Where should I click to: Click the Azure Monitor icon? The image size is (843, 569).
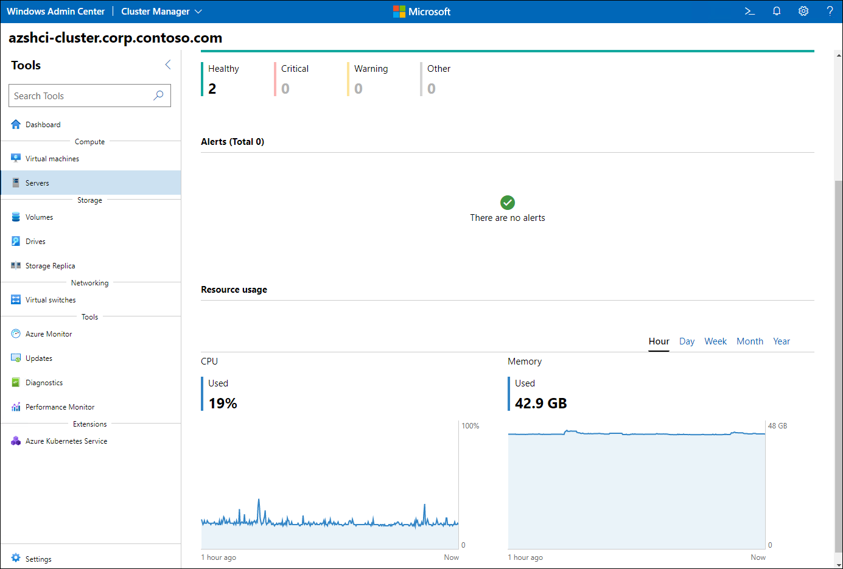click(16, 333)
